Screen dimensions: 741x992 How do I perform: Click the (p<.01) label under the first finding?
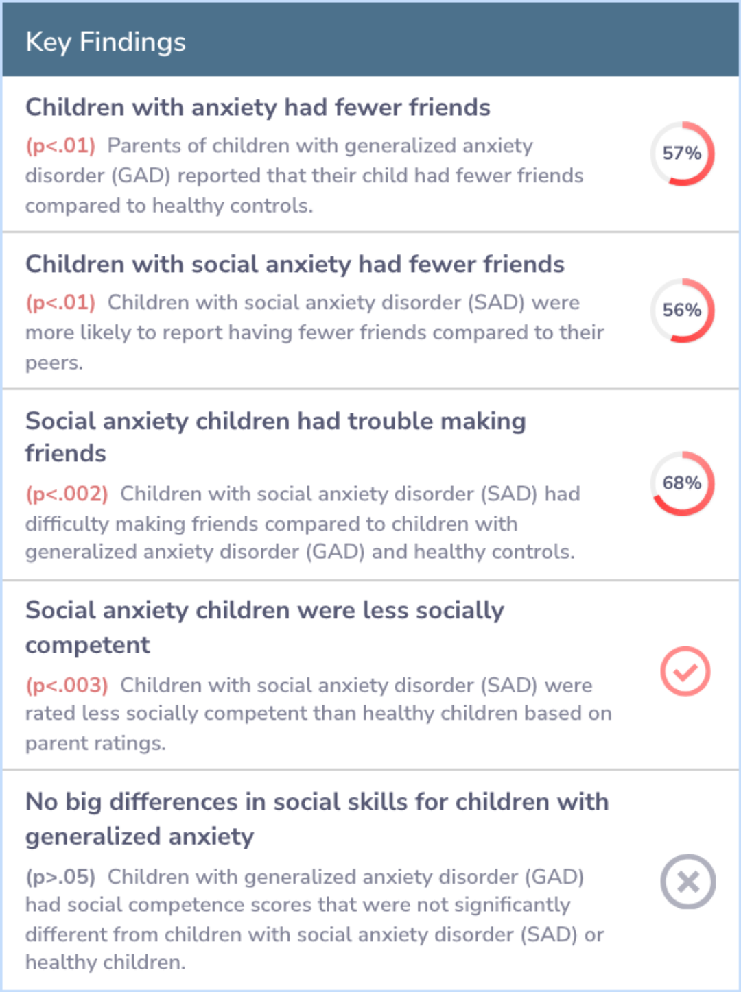pyautogui.click(x=60, y=146)
